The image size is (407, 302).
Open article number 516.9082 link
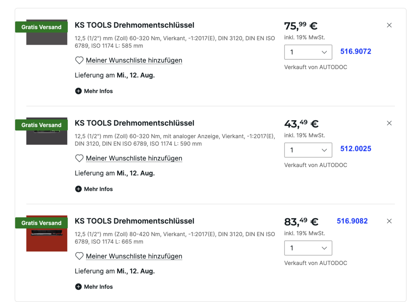pos(352,221)
